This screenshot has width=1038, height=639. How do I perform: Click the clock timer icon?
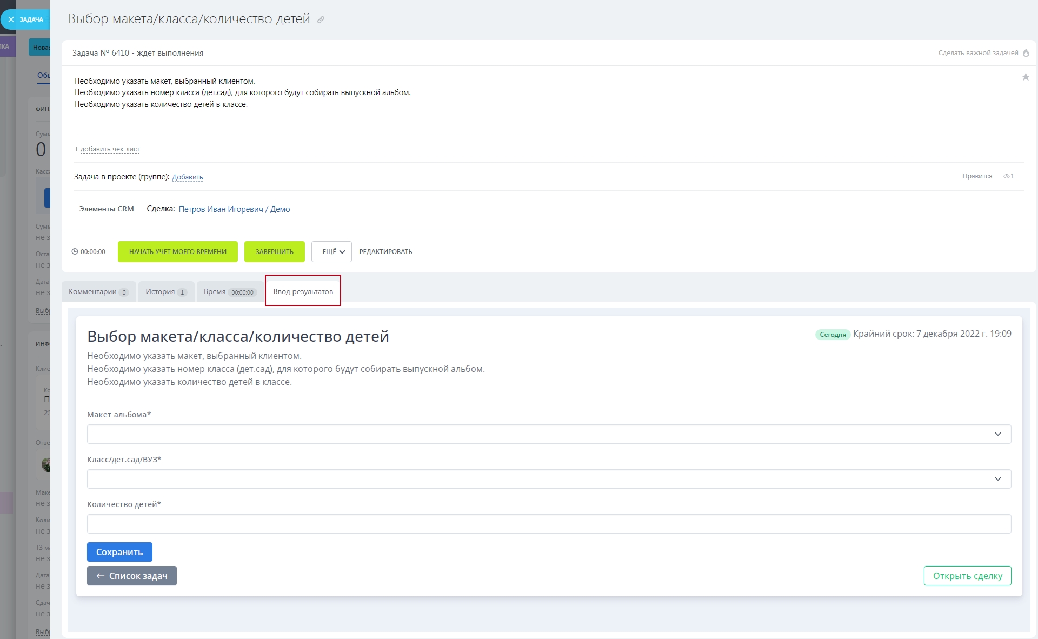pos(75,252)
